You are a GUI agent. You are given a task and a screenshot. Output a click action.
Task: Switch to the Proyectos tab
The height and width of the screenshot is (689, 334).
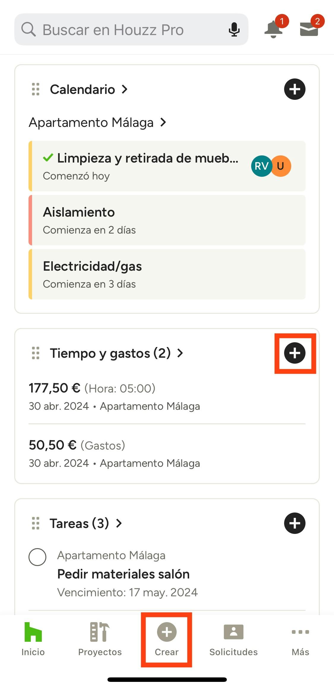click(x=100, y=639)
